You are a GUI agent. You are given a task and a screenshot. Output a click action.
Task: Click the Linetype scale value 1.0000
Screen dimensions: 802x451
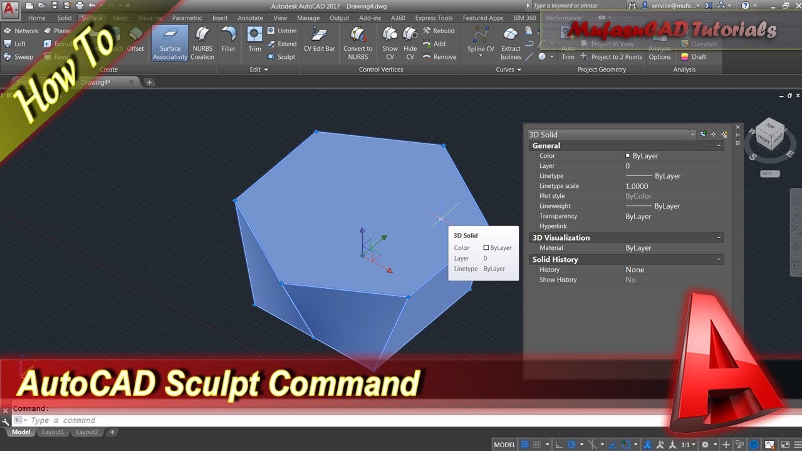(674, 186)
